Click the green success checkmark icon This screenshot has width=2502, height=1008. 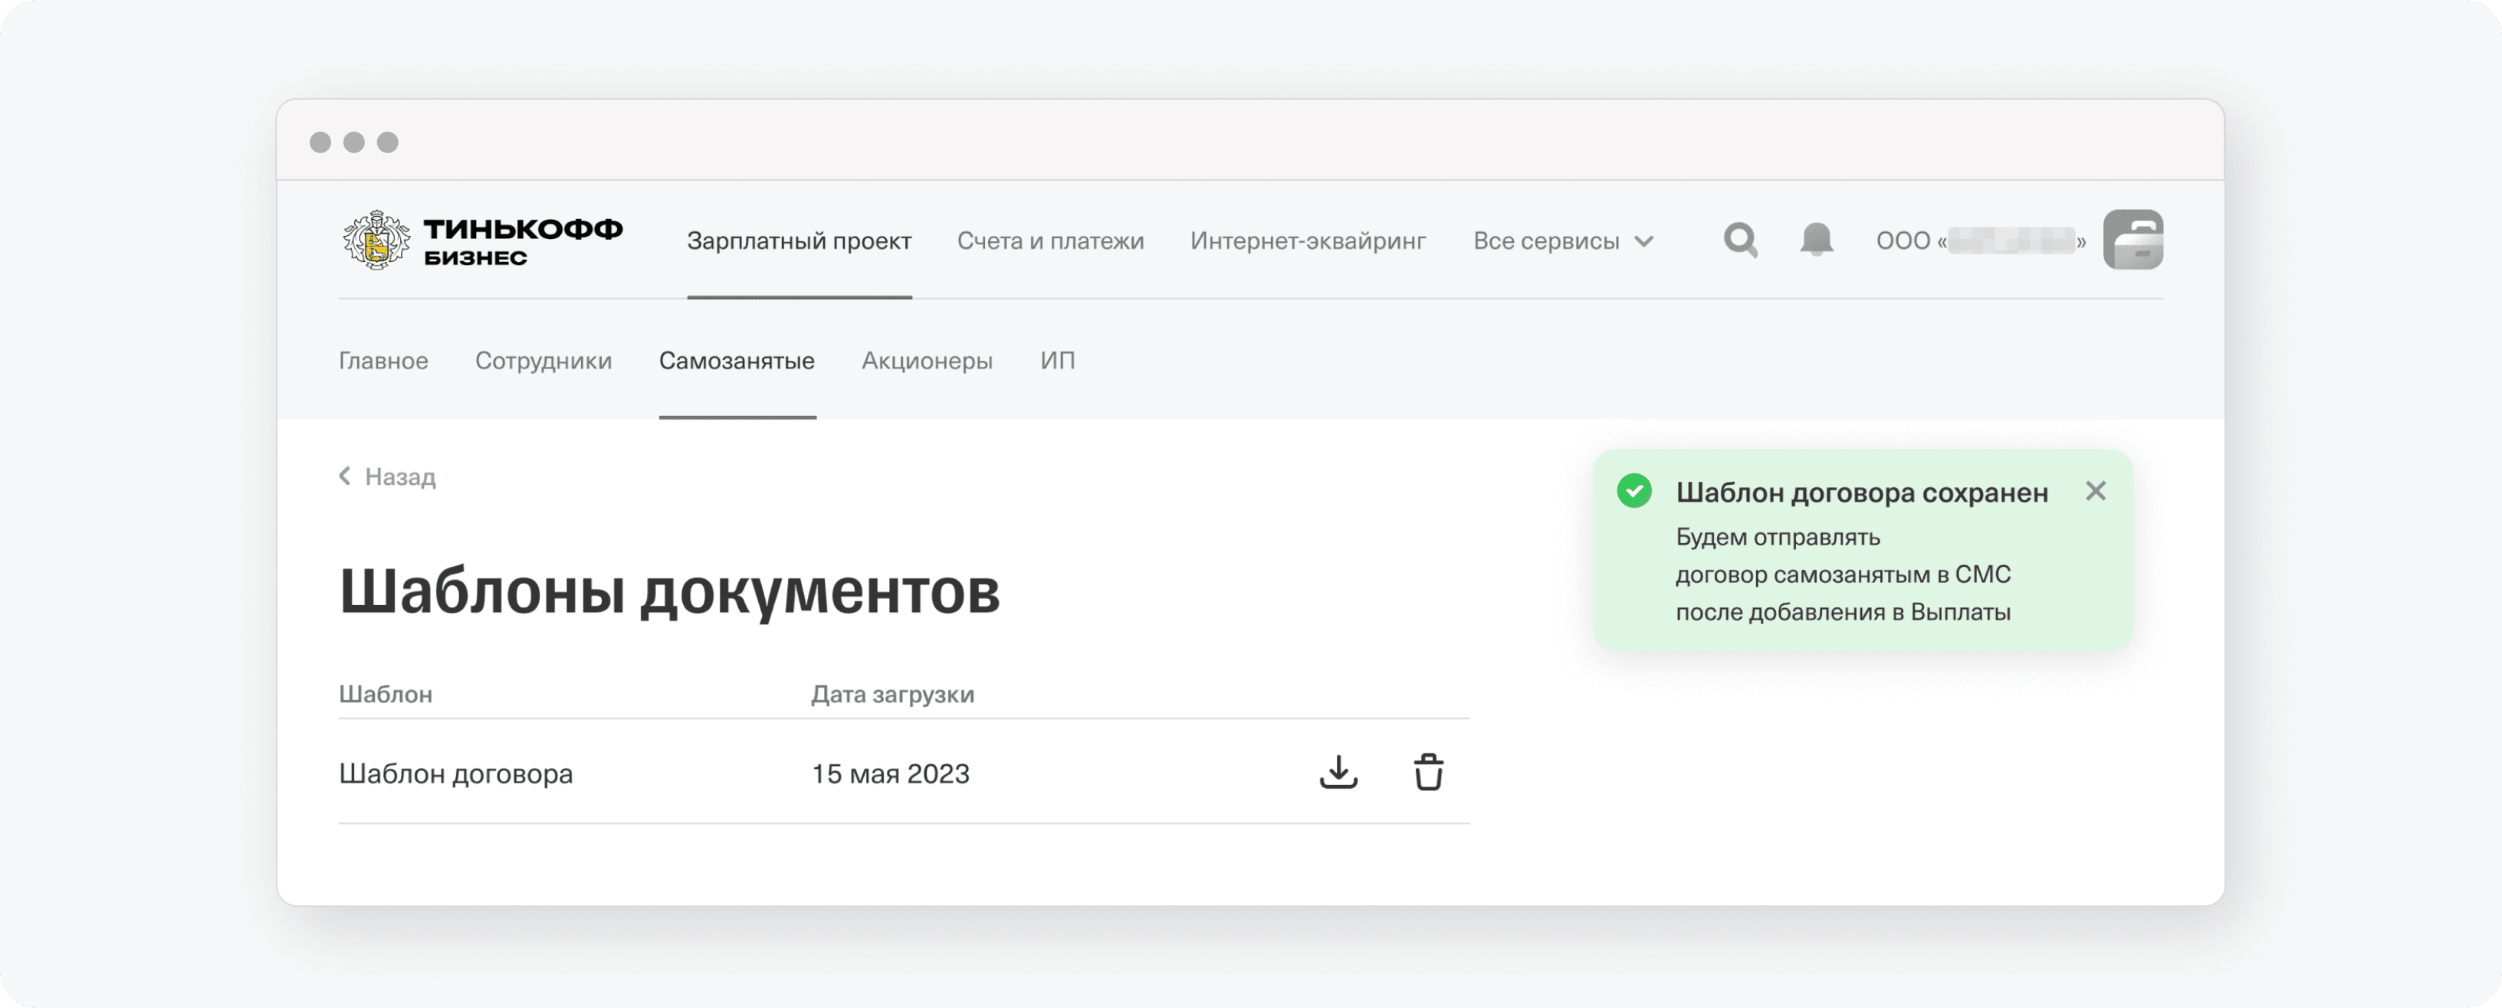pos(1634,491)
